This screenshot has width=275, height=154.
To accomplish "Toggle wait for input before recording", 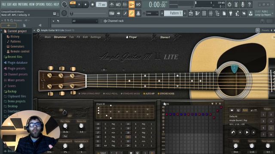I will pos(118,5).
